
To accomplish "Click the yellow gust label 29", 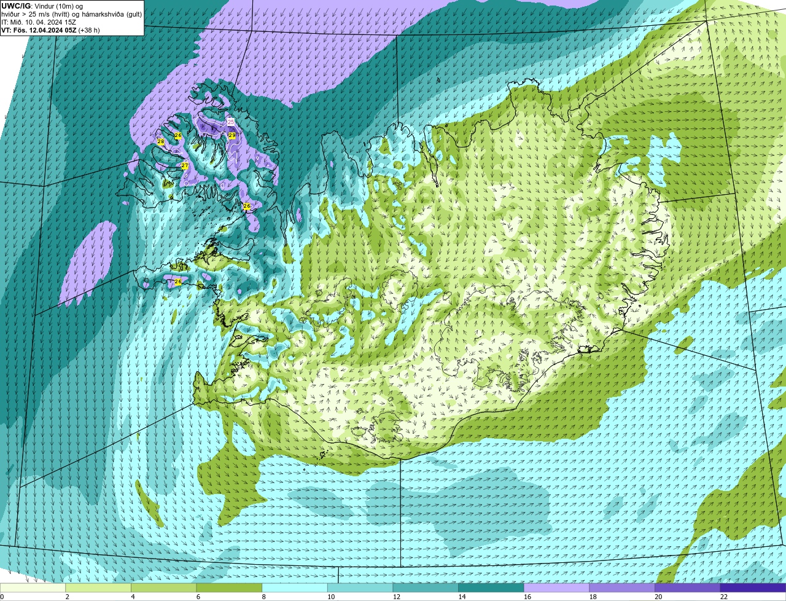I will pyautogui.click(x=232, y=135).
